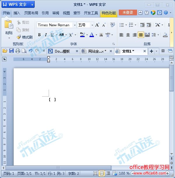
Task: Click the Print icon
Action: [18, 51]
